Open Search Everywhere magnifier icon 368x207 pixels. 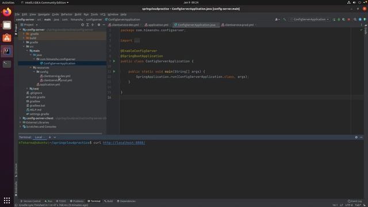tap(355, 20)
